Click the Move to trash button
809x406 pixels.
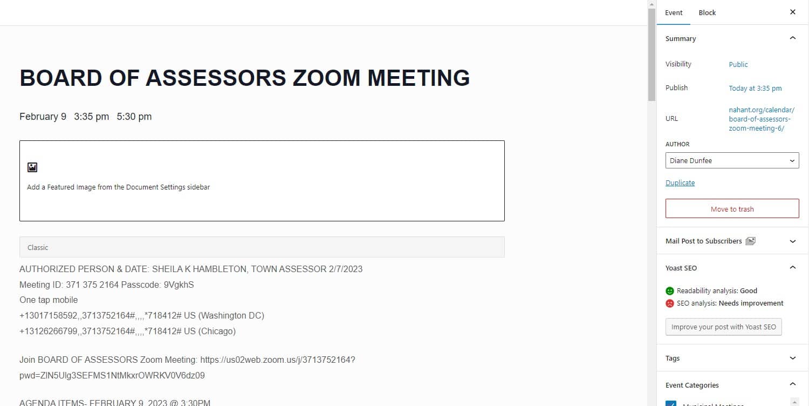[x=732, y=209]
